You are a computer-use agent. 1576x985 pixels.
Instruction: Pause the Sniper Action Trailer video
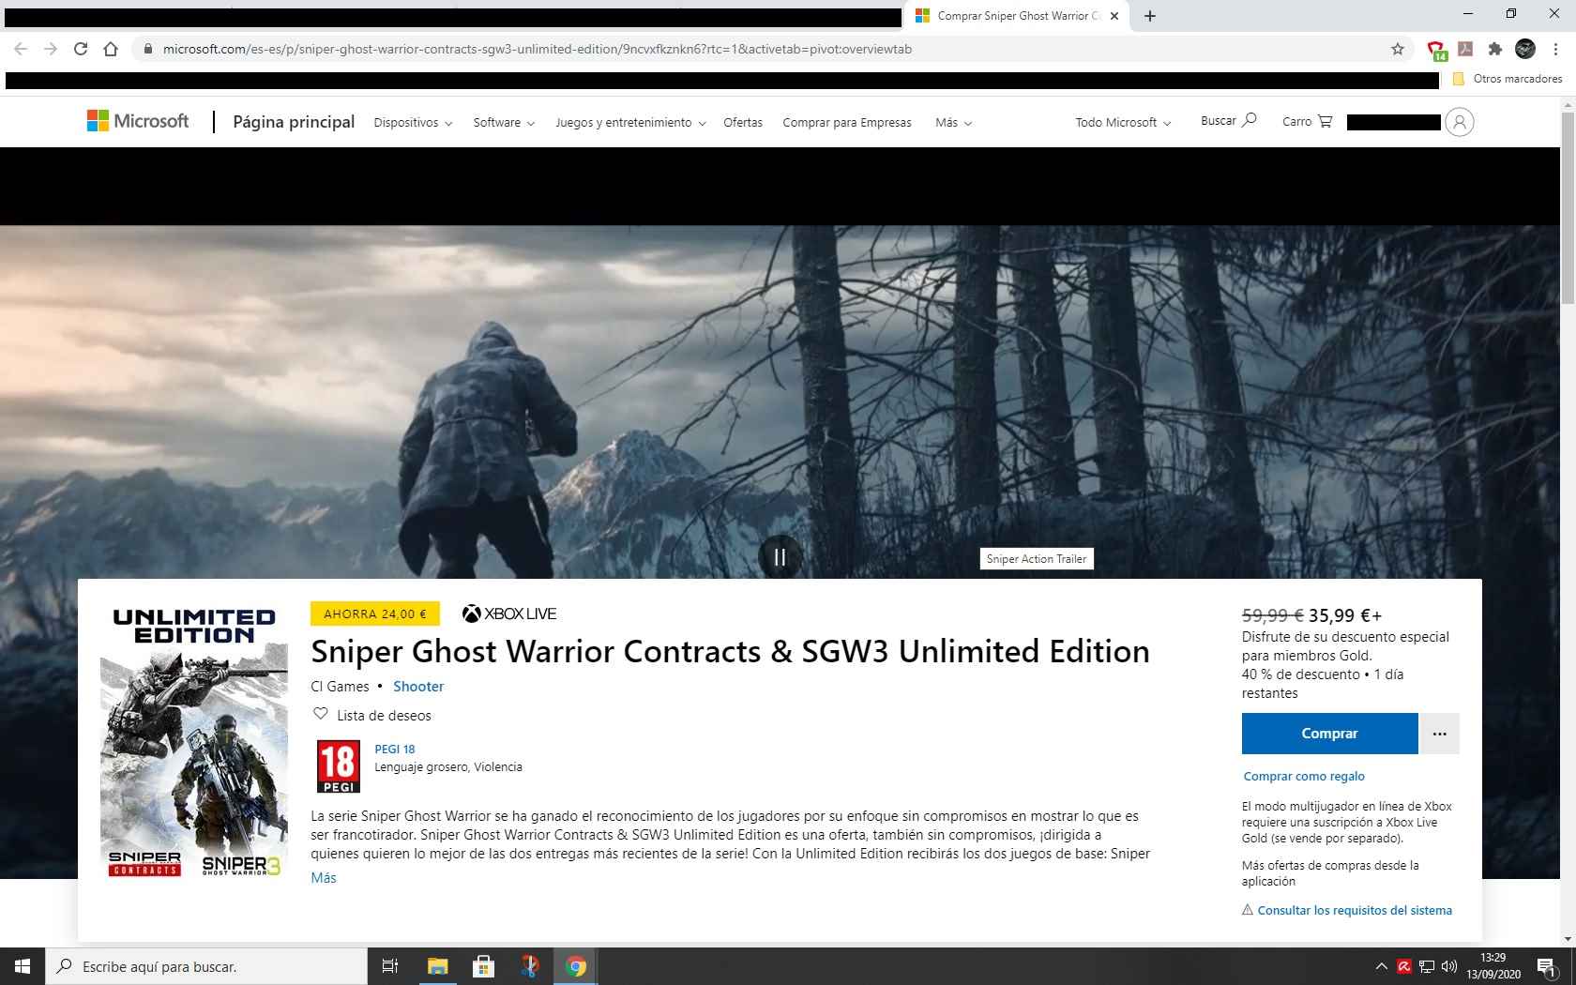click(x=780, y=557)
